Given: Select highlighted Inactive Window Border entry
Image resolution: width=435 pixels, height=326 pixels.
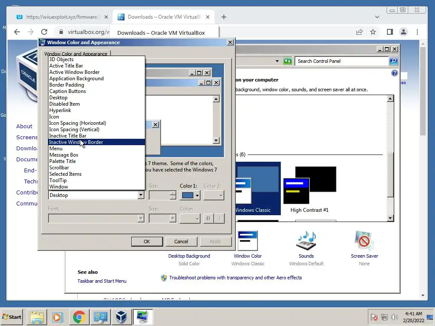Looking at the screenshot, I should (96, 142).
